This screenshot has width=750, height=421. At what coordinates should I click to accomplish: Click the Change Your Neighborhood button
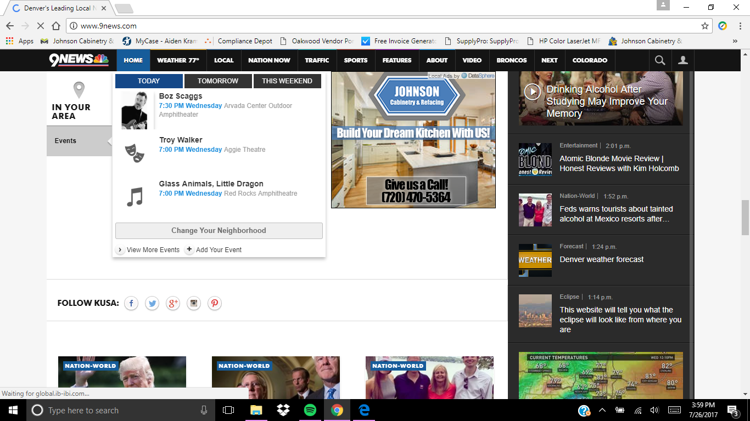pyautogui.click(x=219, y=231)
